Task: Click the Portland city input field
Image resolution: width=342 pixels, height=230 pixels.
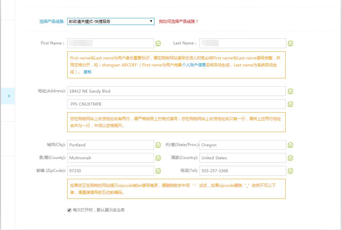Action: point(110,145)
